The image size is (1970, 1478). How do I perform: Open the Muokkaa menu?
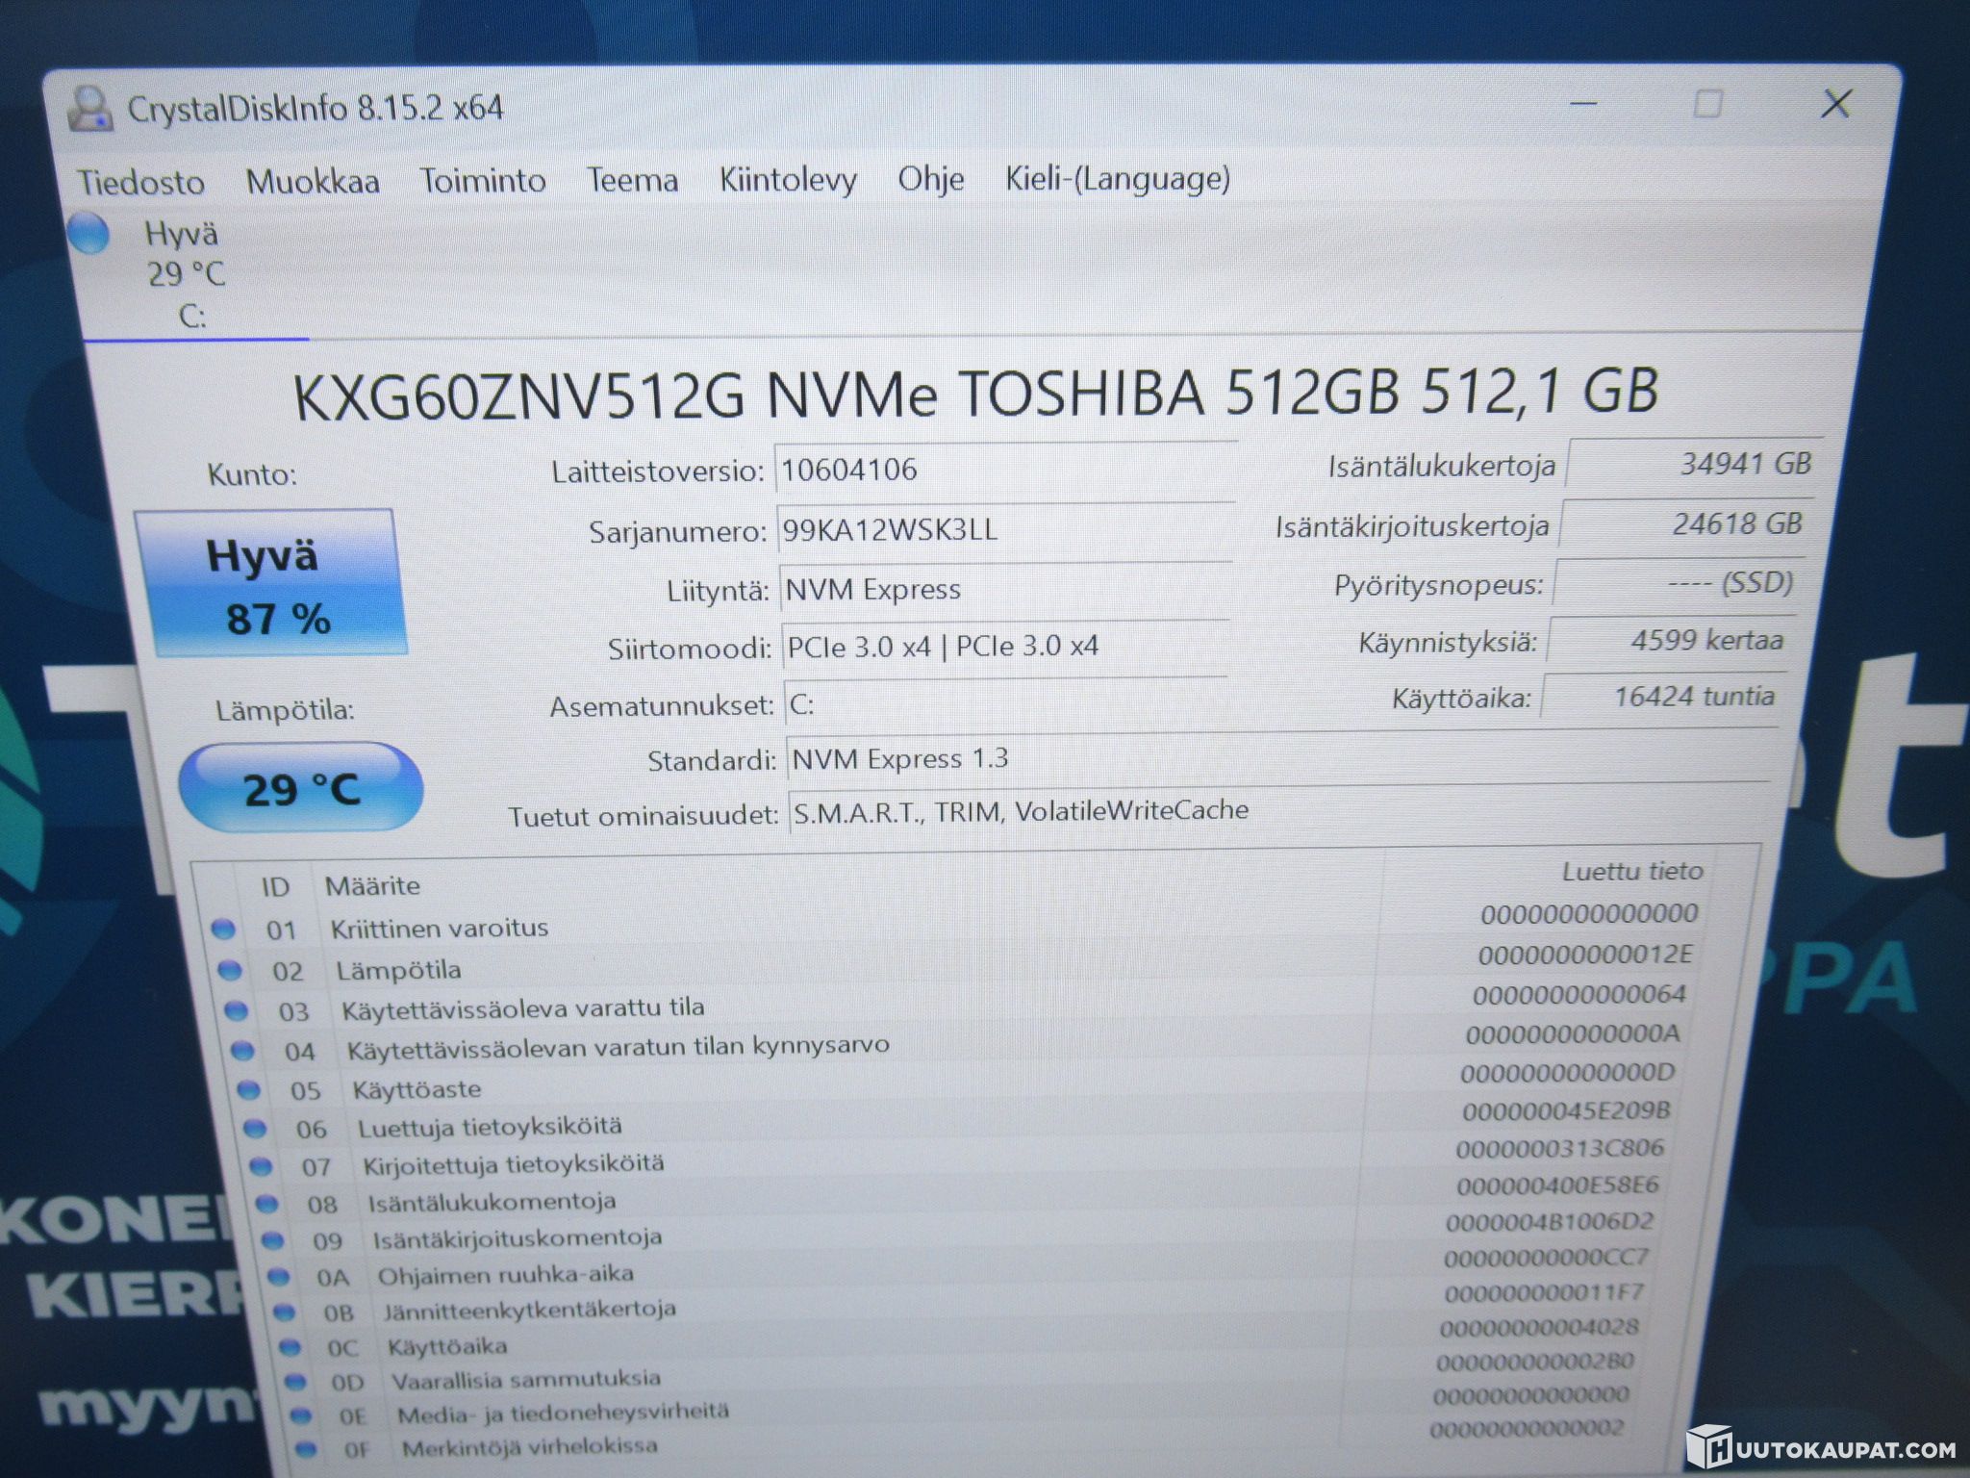(313, 181)
